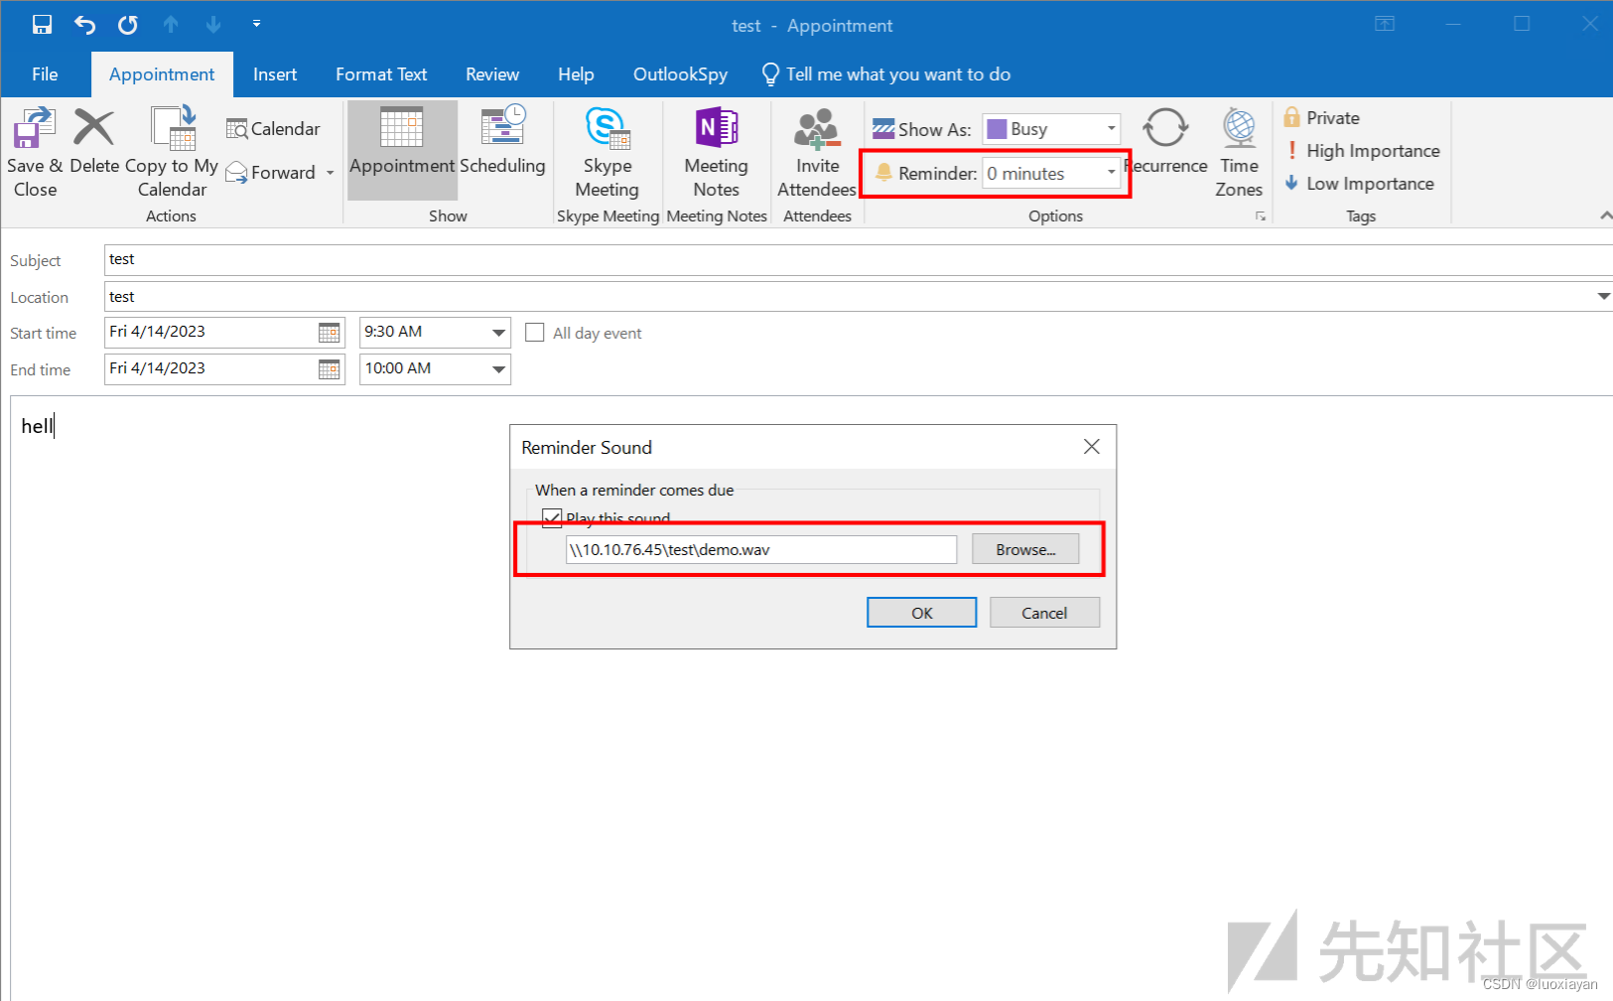1613x1001 pixels.
Task: Click Cancel in Reminder Sound dialog
Action: [x=1044, y=613]
